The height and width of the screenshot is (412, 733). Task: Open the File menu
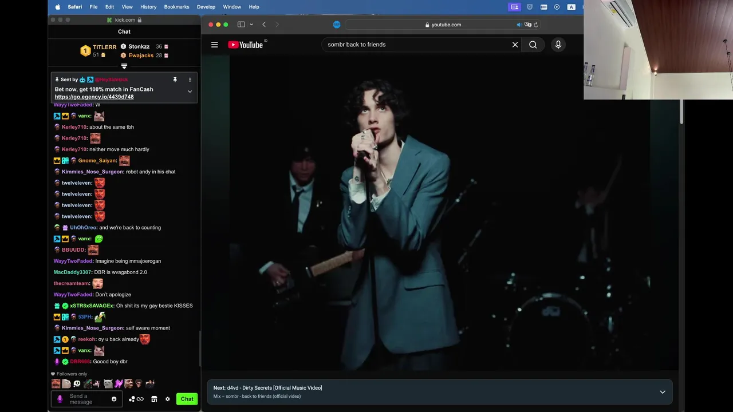(x=93, y=7)
